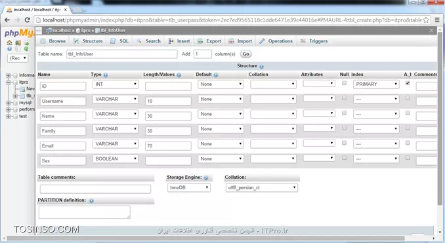
Task: Click the PARTITION definition text area
Action: 84,212
